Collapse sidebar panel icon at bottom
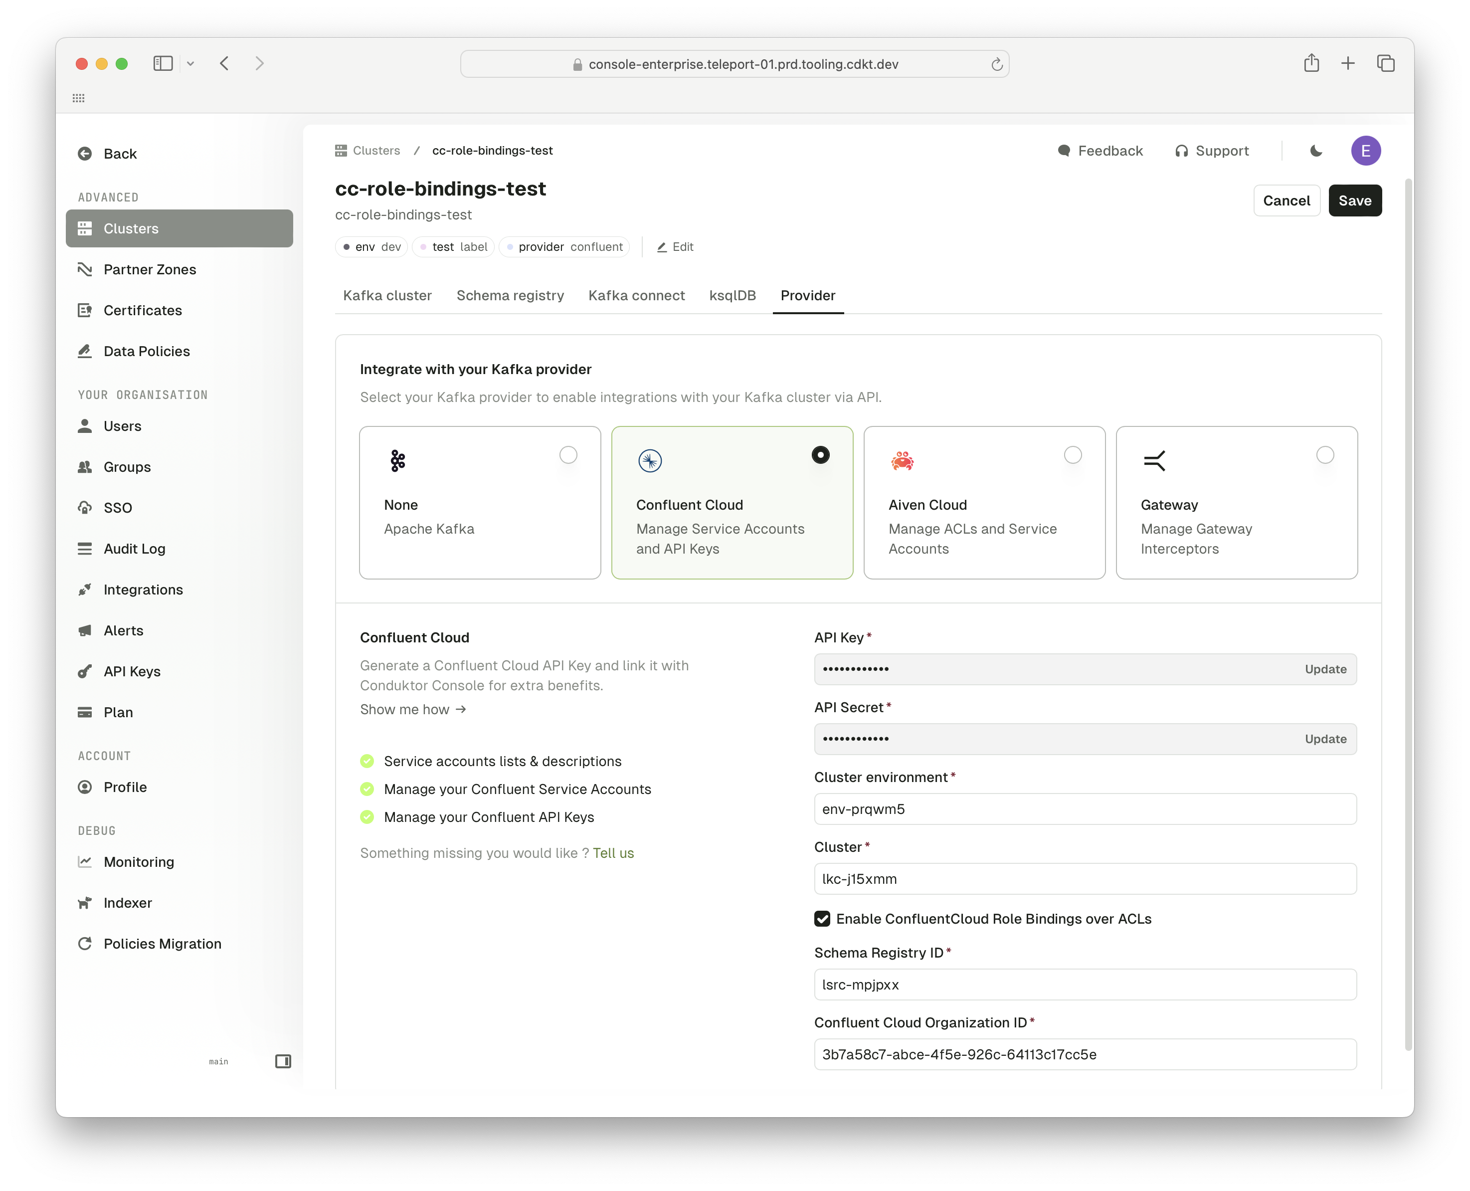Screen dimensions: 1470x1191 click(283, 1061)
